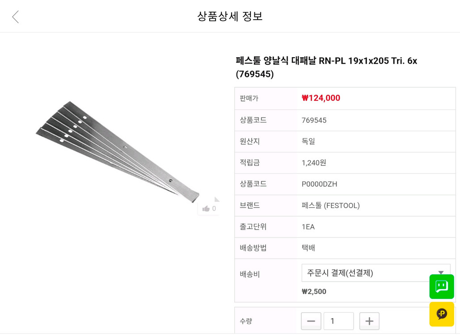This screenshot has height=335, width=460.
Task: Expand the shipping fee selection box
Action: point(376,272)
